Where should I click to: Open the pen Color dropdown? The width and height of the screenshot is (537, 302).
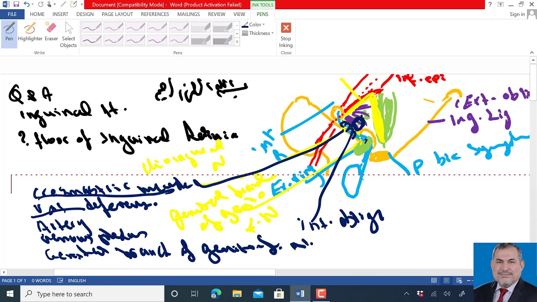(253, 25)
